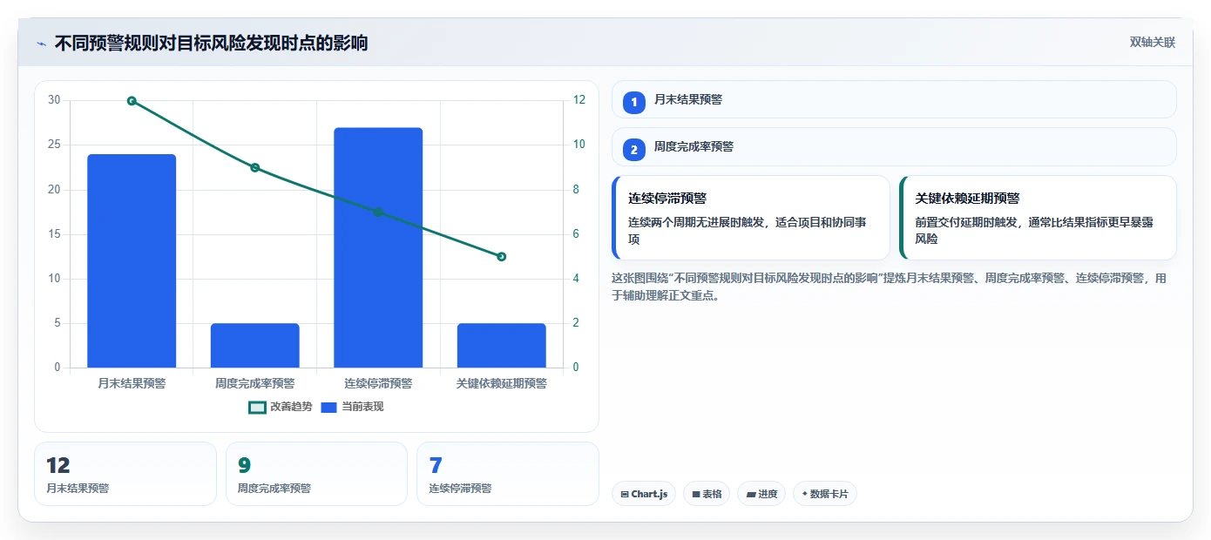Click the x-axis label 周度完成率预警
This screenshot has height=540, width=1211.
pos(255,383)
